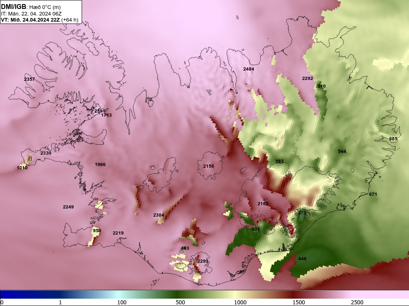Click the legend label 0
The height and width of the screenshot is (306, 409).
[2, 302]
